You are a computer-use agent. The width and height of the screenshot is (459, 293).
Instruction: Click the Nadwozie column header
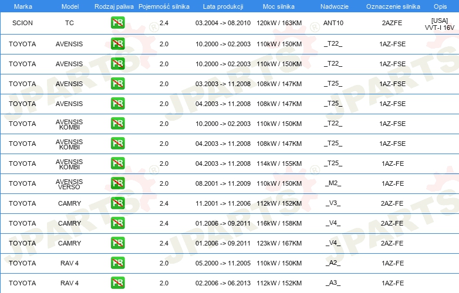(335, 6)
